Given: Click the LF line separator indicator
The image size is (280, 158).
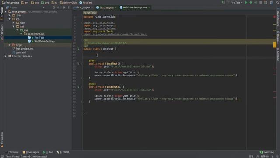Looking at the screenshot, I should tap(257, 156).
